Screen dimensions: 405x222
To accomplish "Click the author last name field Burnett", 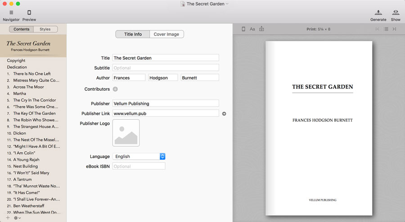I will pos(200,78).
